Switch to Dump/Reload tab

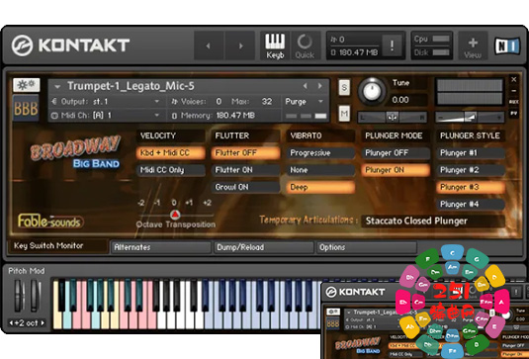click(264, 247)
